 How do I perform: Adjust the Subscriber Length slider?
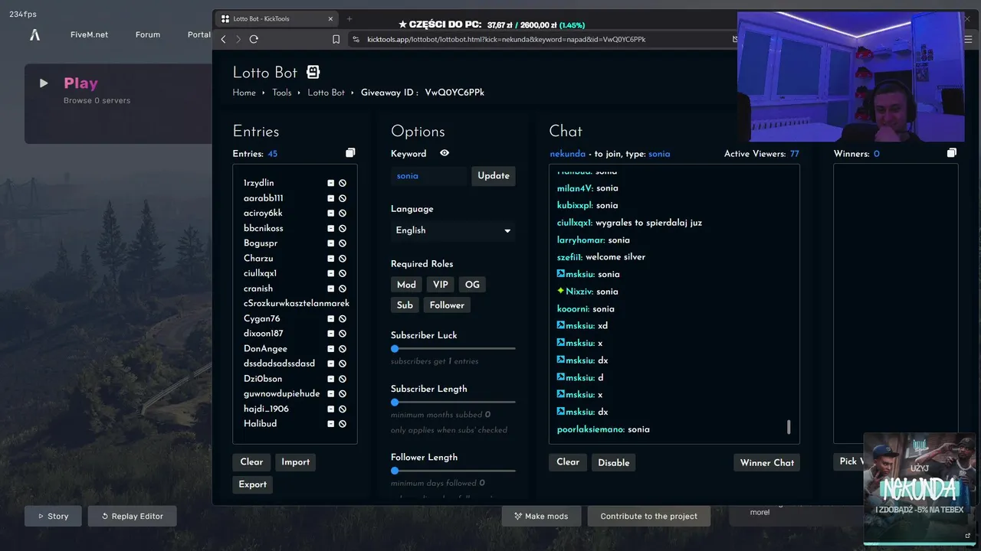click(x=395, y=402)
